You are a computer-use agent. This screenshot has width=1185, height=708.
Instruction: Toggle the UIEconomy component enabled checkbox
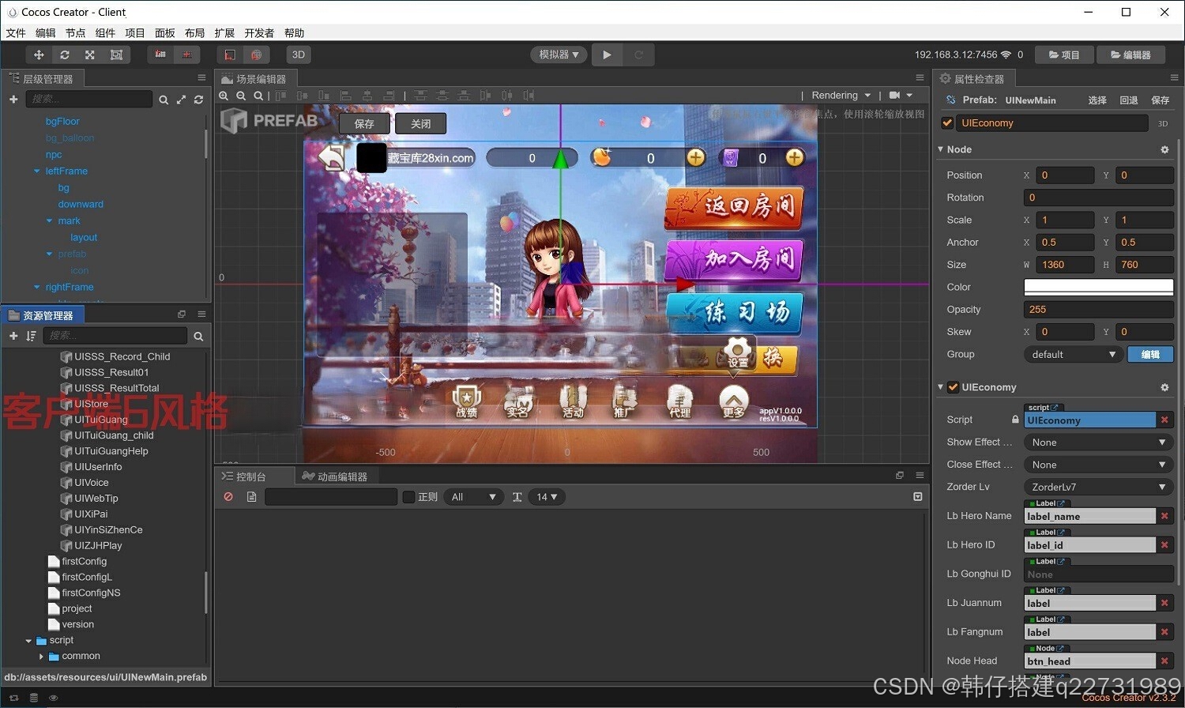pyautogui.click(x=954, y=387)
